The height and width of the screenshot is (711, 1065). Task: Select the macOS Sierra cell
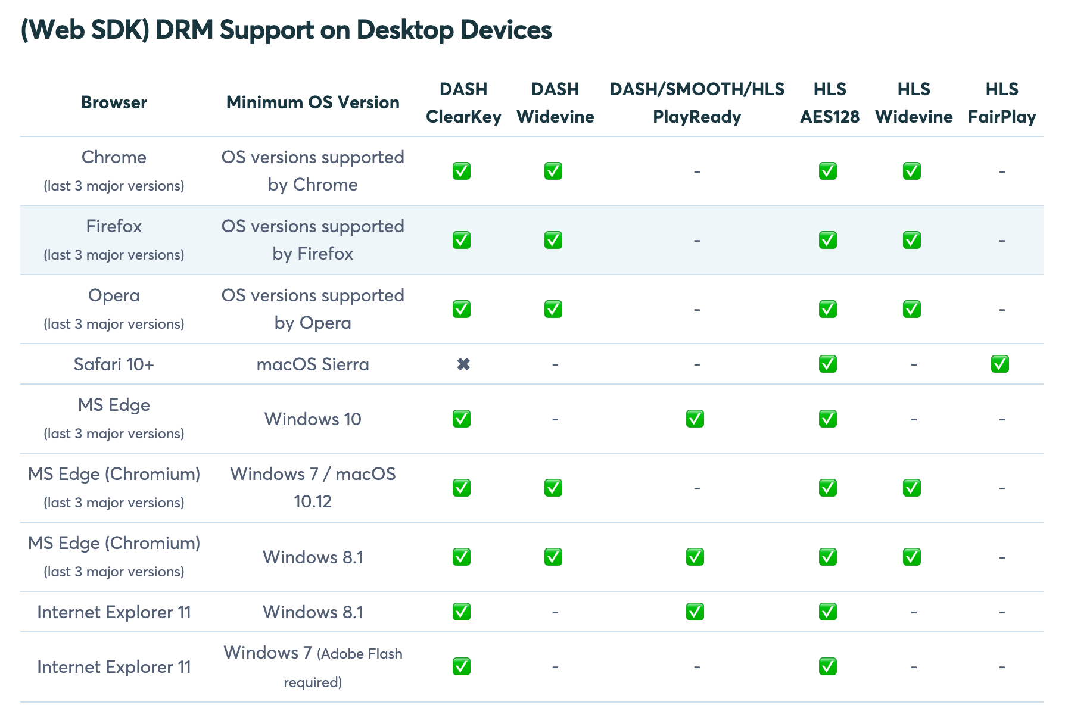(x=313, y=364)
